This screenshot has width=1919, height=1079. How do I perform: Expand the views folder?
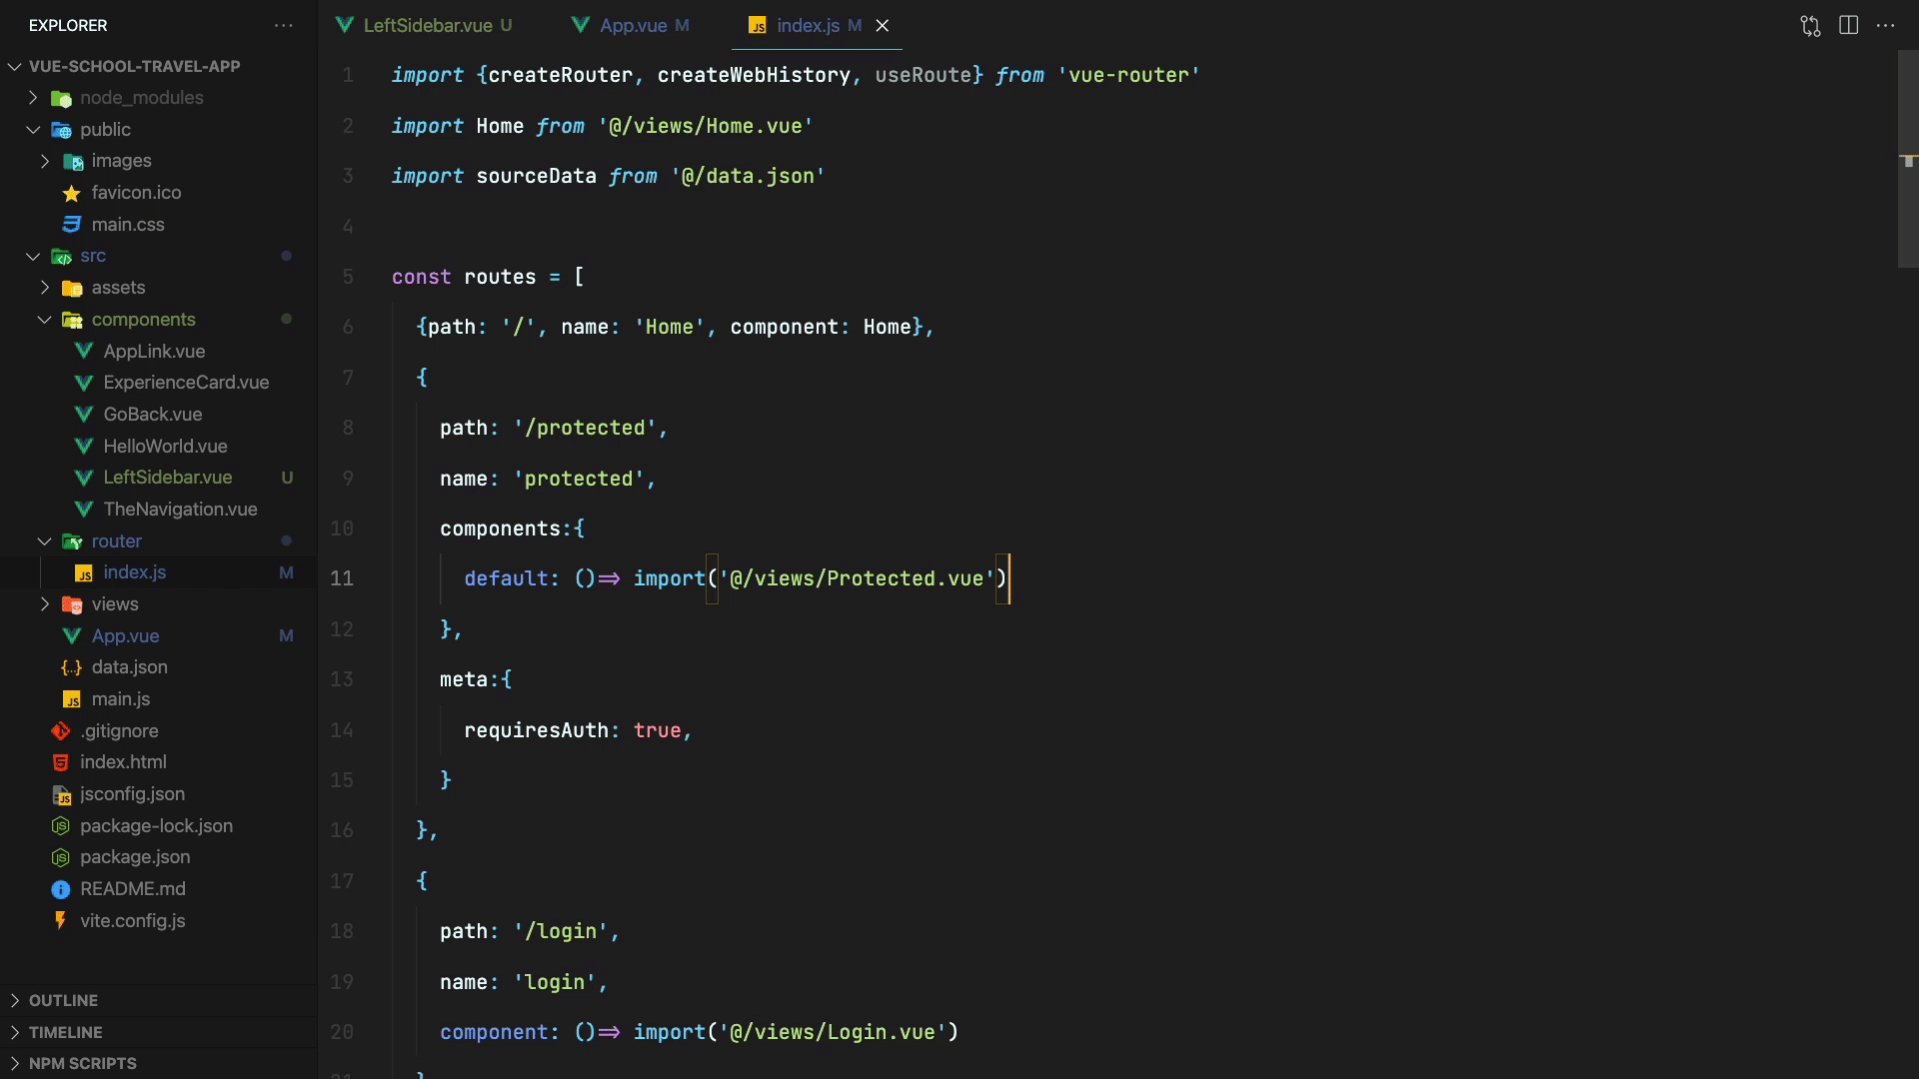(x=44, y=604)
